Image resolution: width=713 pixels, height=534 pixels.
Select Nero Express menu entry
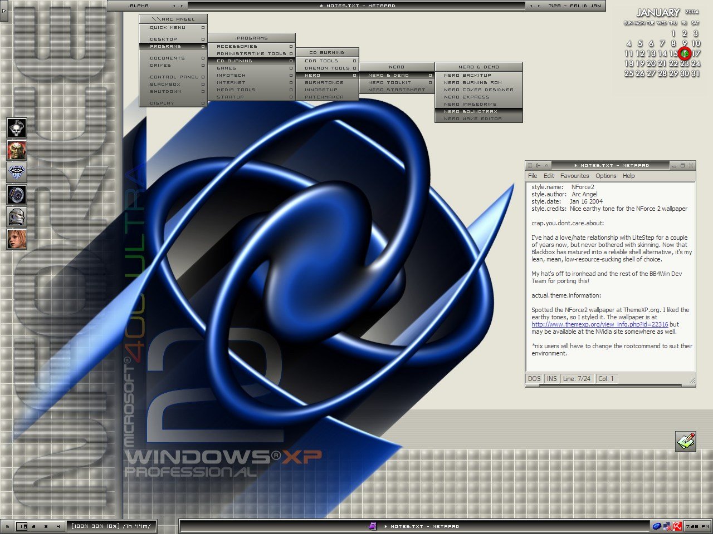(478, 97)
